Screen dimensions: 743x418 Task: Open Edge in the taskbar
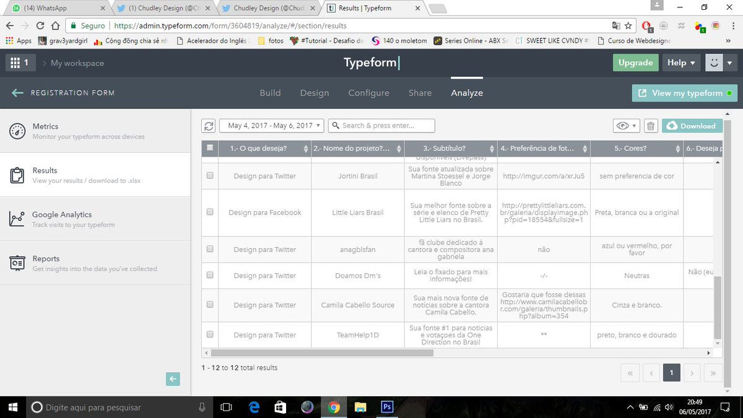pyautogui.click(x=254, y=407)
